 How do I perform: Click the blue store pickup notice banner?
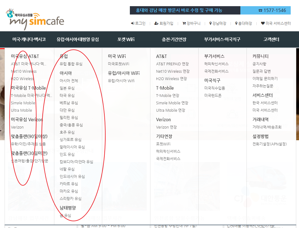[185, 10]
